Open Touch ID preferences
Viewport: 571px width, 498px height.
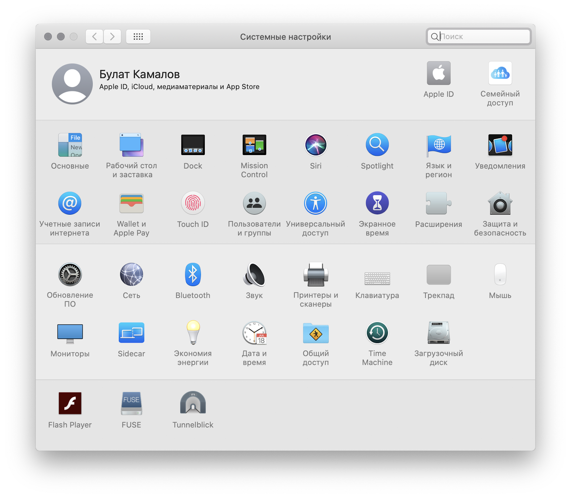pos(193,203)
